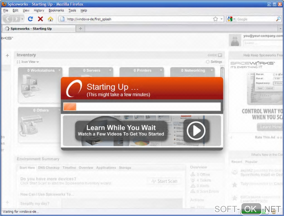
Task: Click the inventory panel vertical scrollbar
Action: point(222,89)
